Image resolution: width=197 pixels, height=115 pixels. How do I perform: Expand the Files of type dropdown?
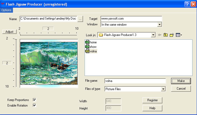(163, 89)
